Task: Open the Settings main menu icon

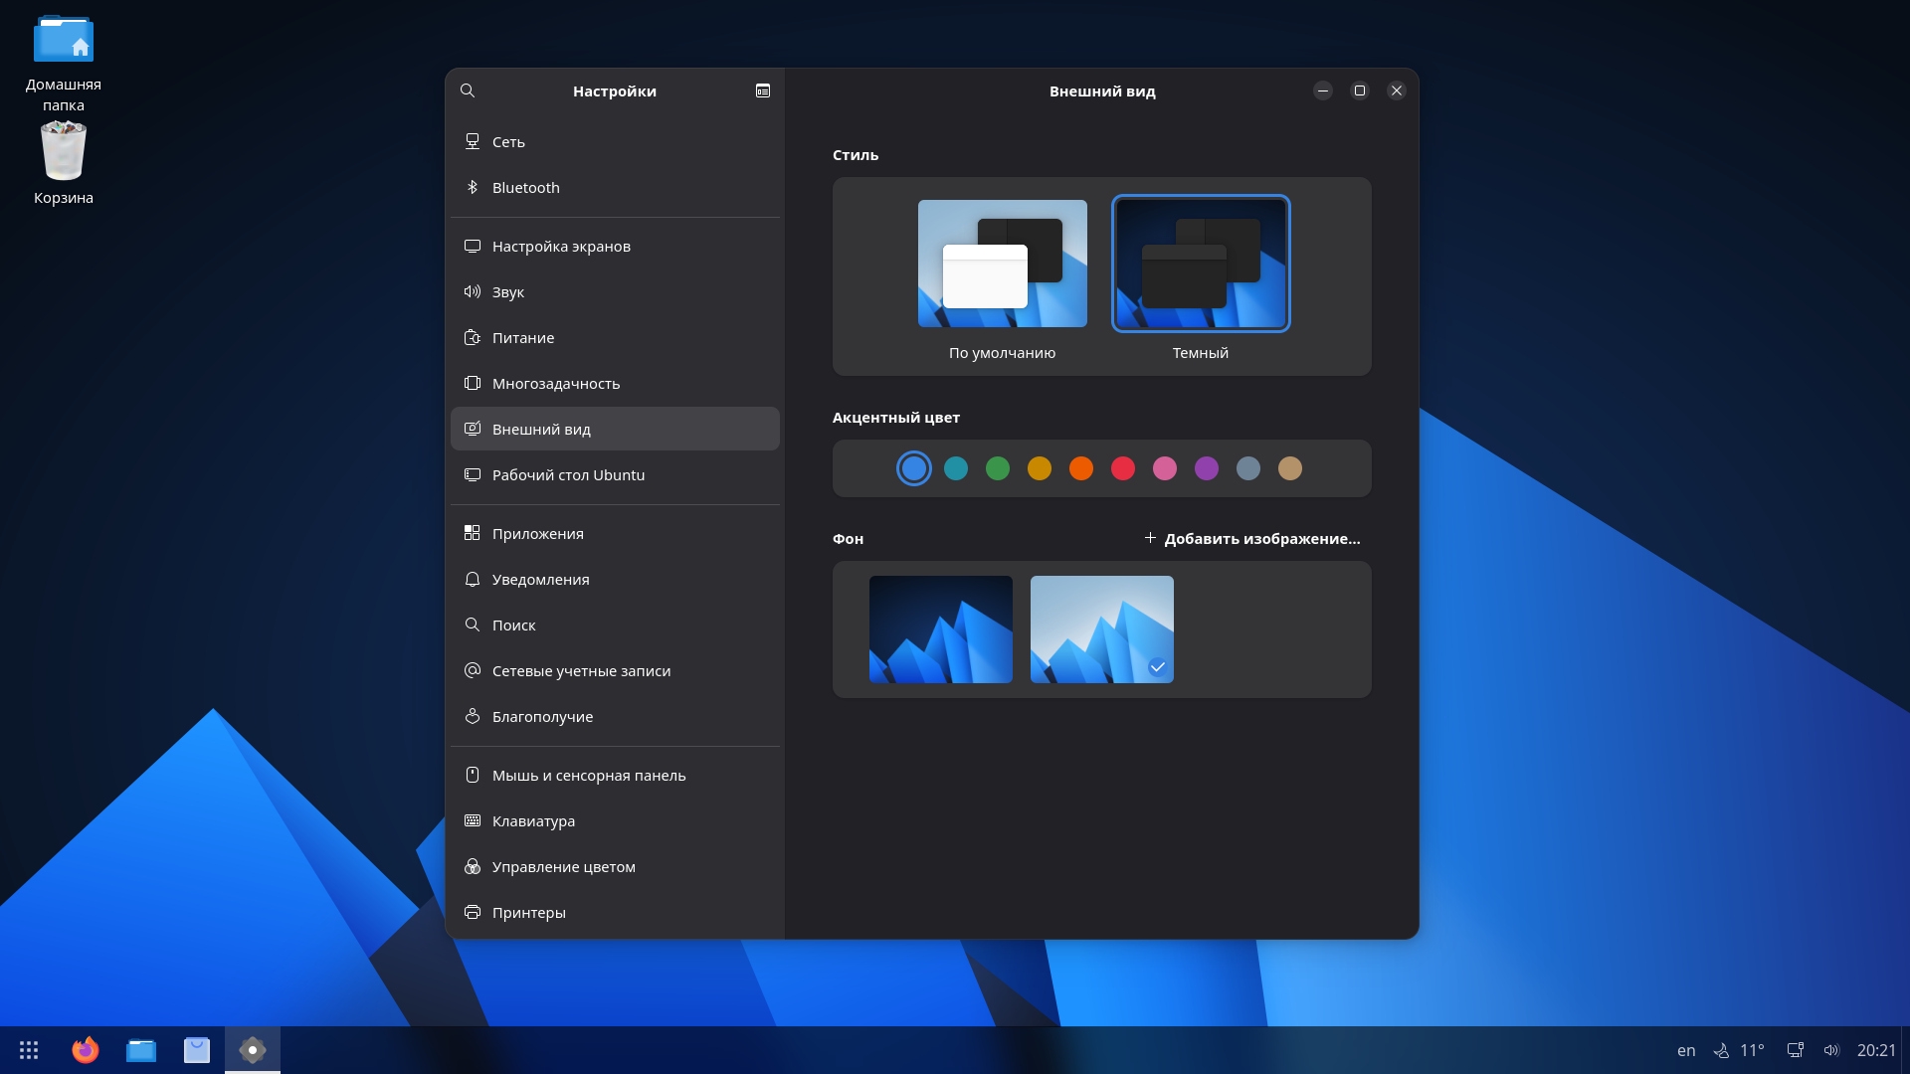Action: [763, 90]
